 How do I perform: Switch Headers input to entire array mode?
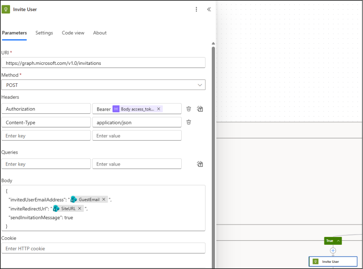pos(200,109)
